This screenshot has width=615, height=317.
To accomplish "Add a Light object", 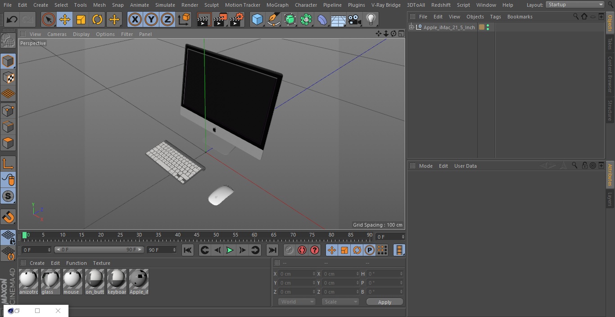I will pyautogui.click(x=371, y=19).
